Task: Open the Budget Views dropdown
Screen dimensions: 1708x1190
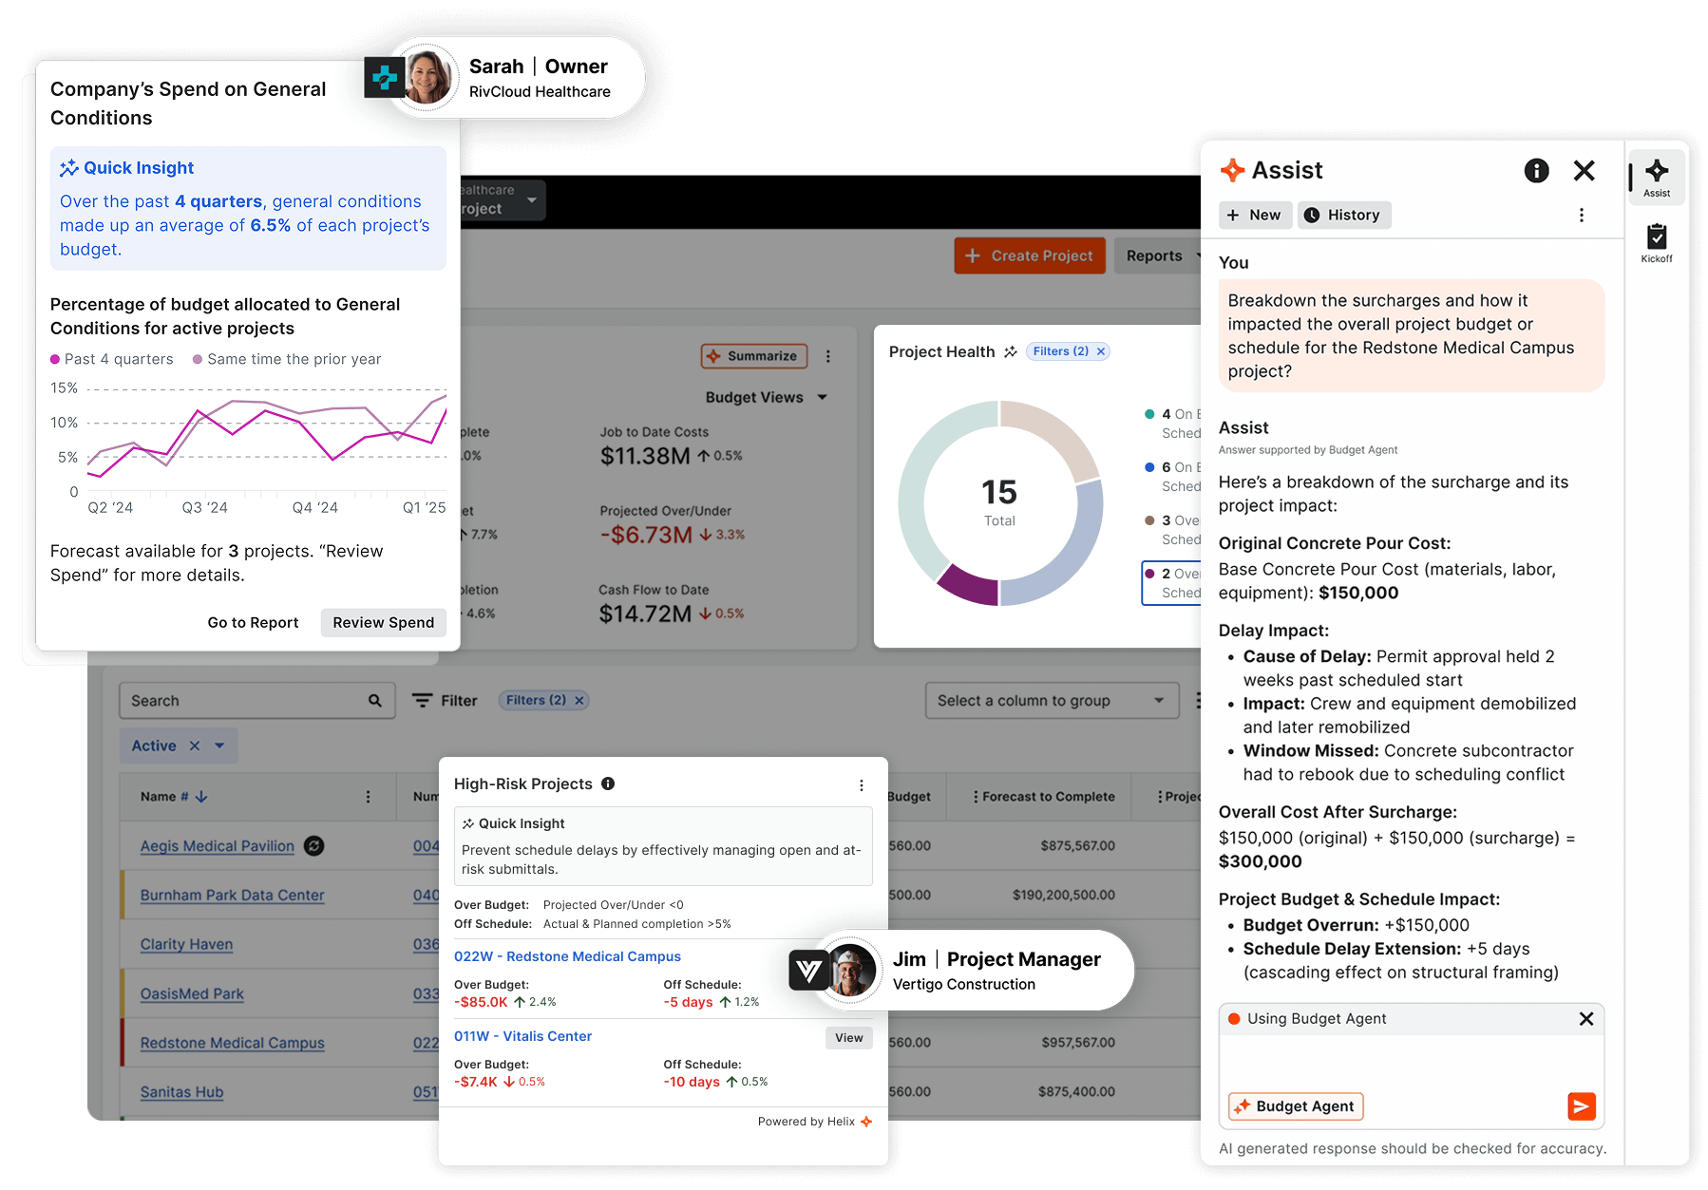Action: pyautogui.click(x=766, y=397)
